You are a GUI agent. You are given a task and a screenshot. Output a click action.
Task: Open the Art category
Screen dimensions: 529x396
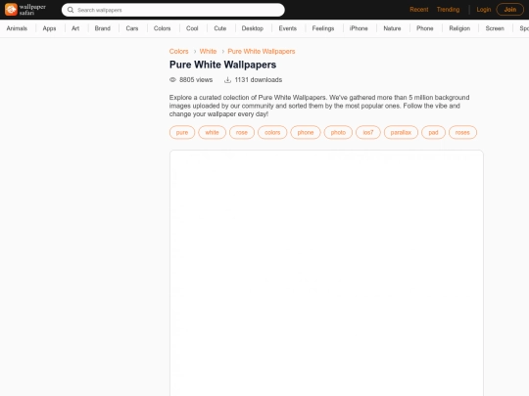coord(75,28)
